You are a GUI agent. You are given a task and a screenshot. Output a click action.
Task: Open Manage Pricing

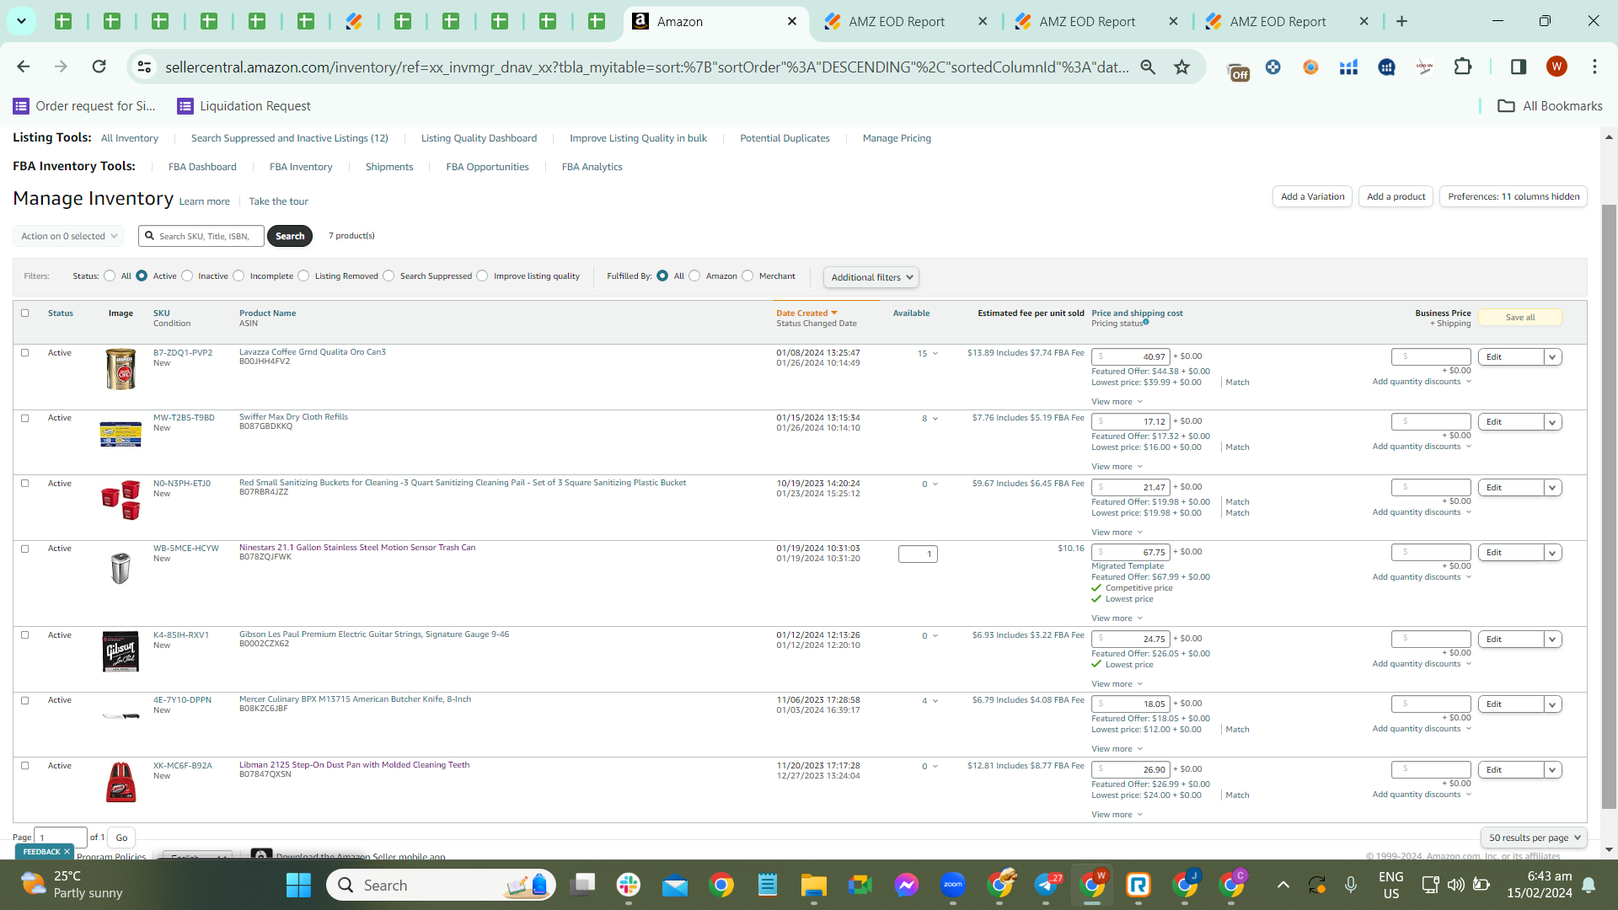click(x=897, y=138)
